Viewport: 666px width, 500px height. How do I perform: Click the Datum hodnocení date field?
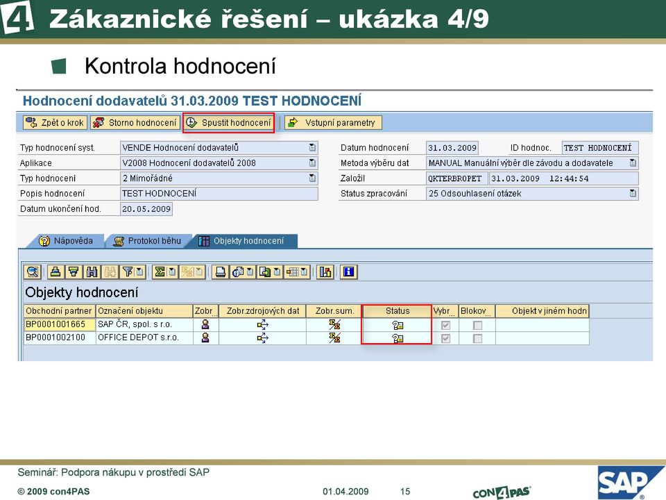(452, 147)
